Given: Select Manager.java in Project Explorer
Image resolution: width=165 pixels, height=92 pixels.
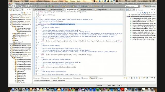Looking at the screenshot, I should point(22,78).
